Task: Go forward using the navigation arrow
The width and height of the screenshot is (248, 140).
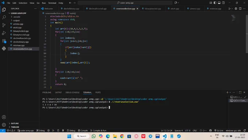Action: (74, 3)
